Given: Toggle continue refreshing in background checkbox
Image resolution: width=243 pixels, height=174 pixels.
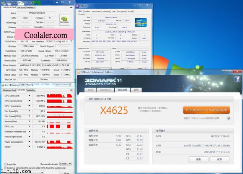Looking at the screenshot, I should click(5, 168).
